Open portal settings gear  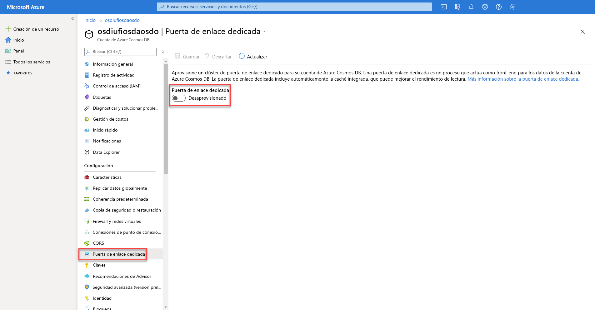(x=485, y=7)
